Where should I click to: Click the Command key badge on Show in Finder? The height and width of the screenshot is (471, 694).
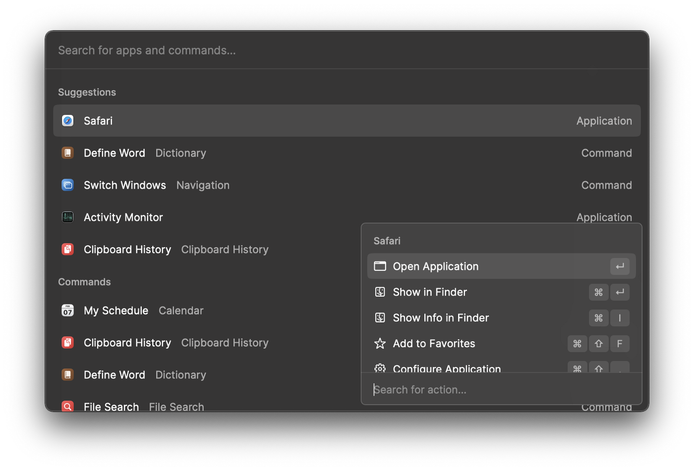click(x=598, y=292)
